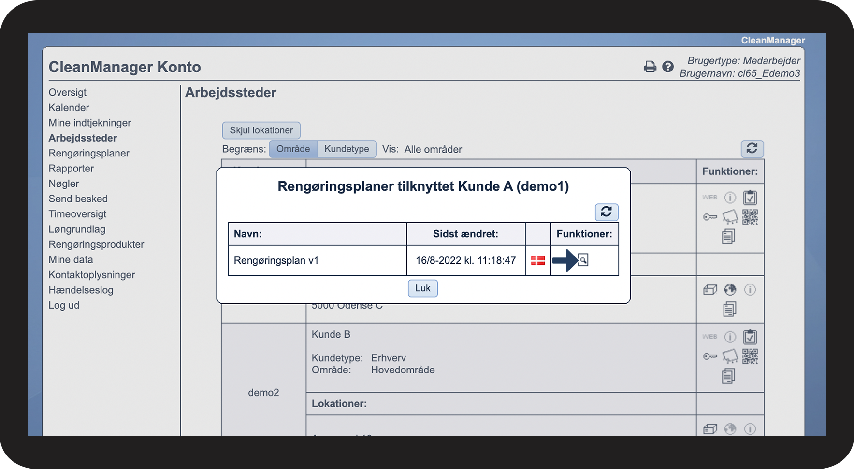Image resolution: width=854 pixels, height=469 pixels.
Task: Go to Rengøringsplaner in sidebar
Action: [89, 153]
